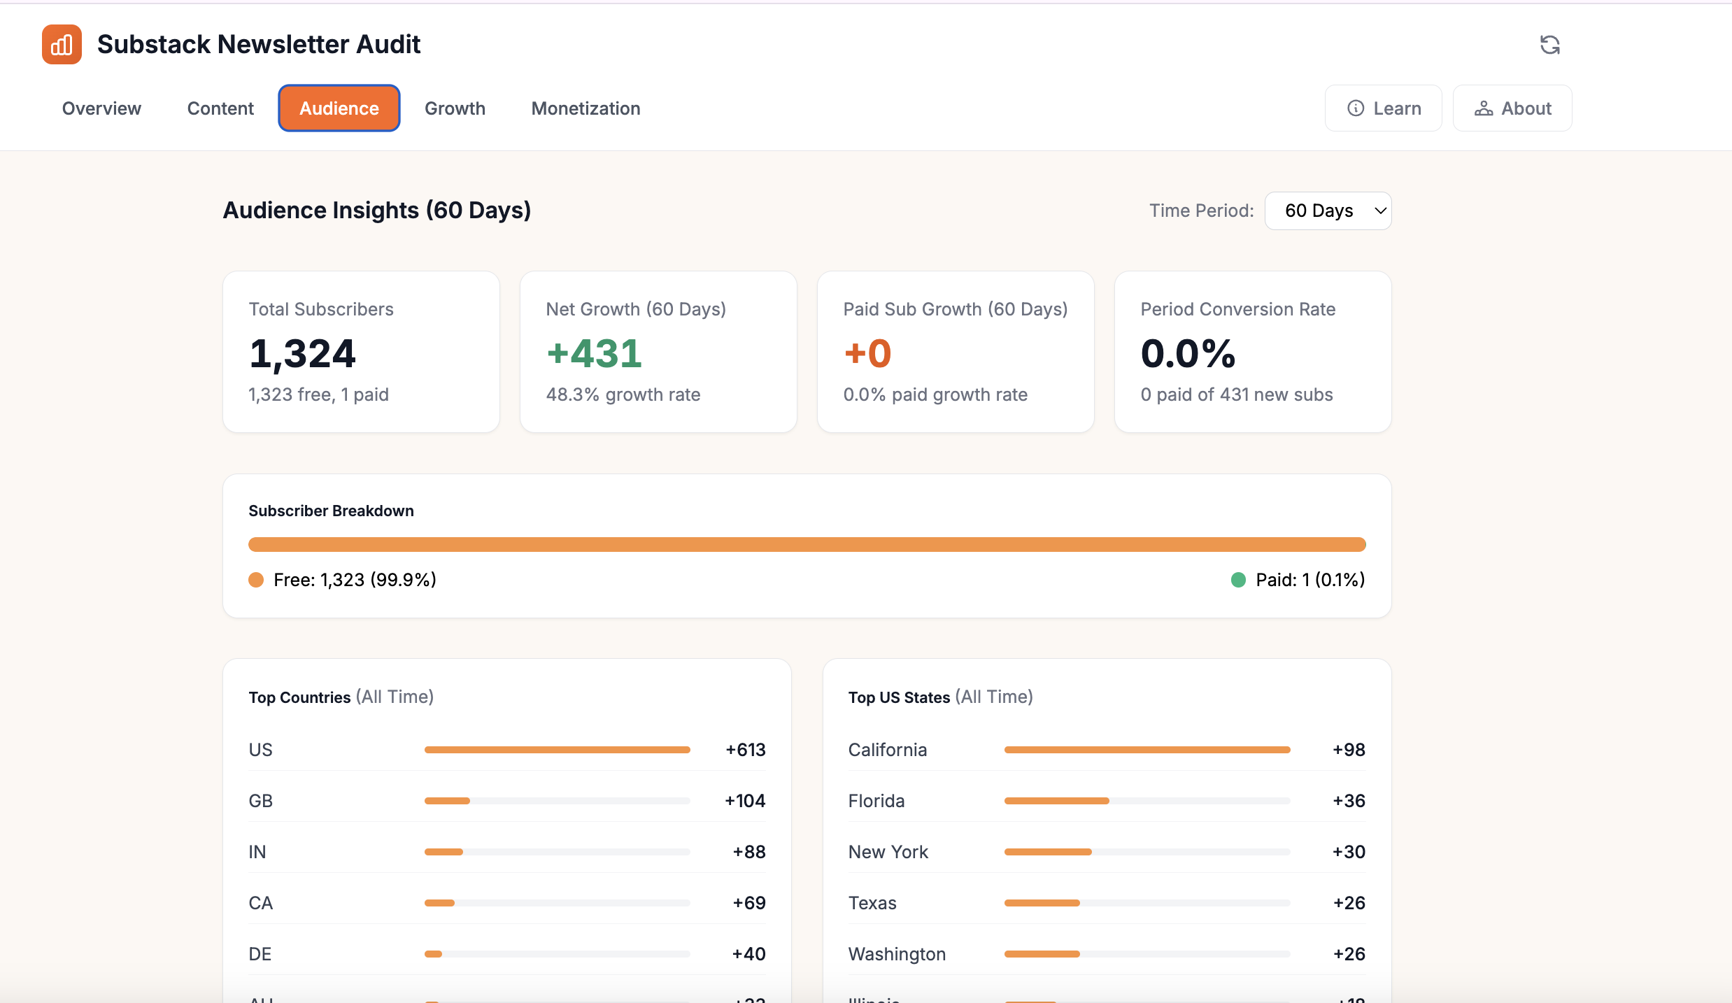This screenshot has height=1003, width=1732.
Task: Open the Monetization tab
Action: pyautogui.click(x=585, y=108)
